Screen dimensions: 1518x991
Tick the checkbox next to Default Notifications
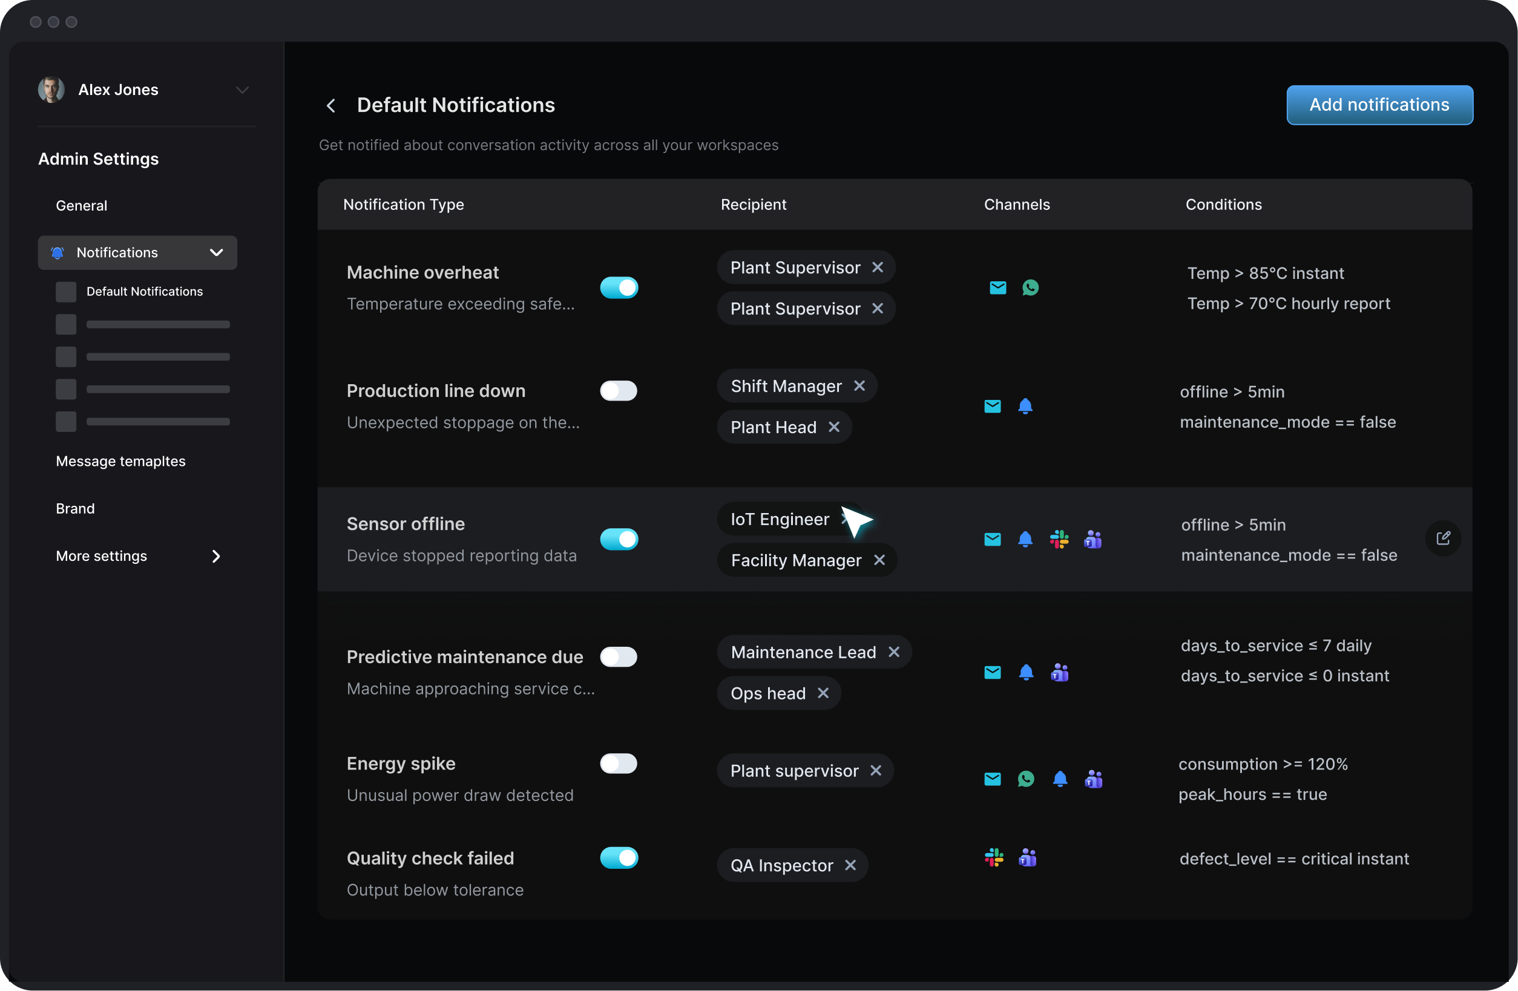click(66, 292)
